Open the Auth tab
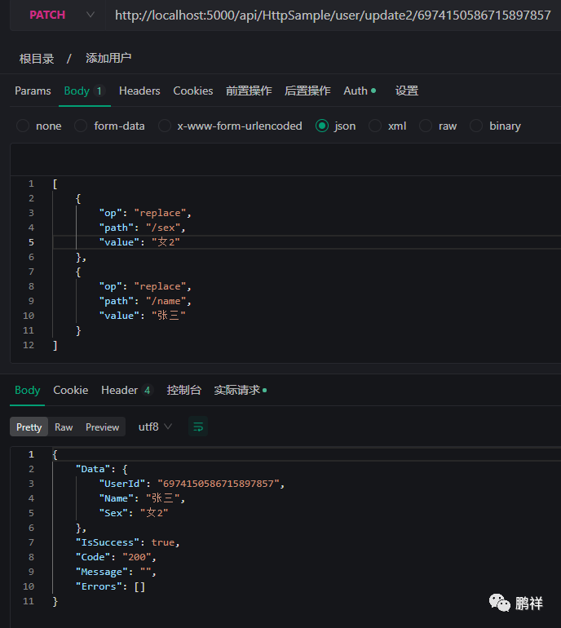 click(x=360, y=91)
